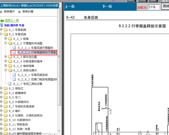Collapse the 8_2_2 示意图和布线图 node
Viewport: 169px width, 135px height.
coord(6,43)
